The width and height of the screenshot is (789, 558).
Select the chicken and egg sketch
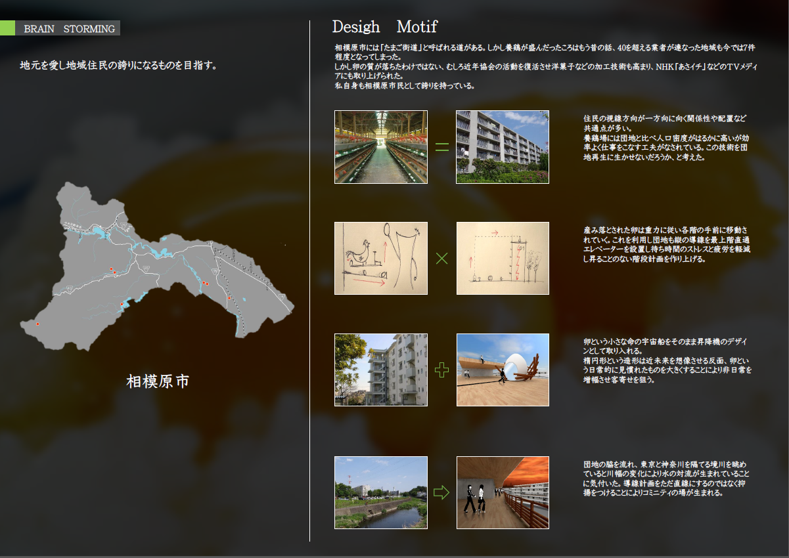pyautogui.click(x=381, y=258)
